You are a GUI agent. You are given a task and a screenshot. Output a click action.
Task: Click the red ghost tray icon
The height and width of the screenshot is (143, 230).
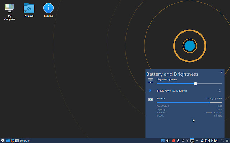(x=174, y=140)
